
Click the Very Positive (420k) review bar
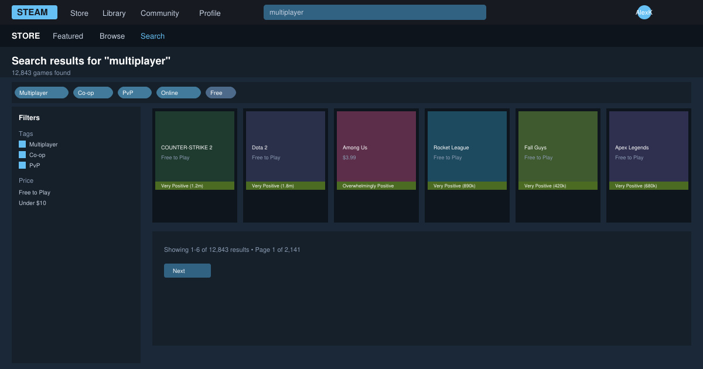558,186
